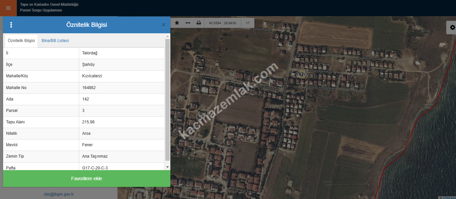Click the scrollbar up arrow in attribute panel
The width and height of the screenshot is (456, 199).
pyautogui.click(x=167, y=36)
